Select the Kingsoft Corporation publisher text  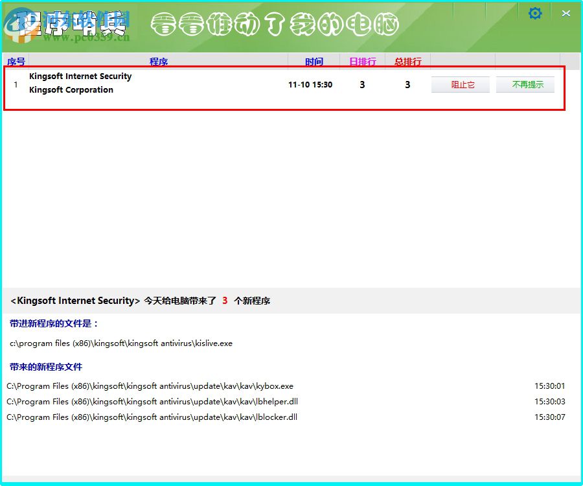tap(71, 90)
